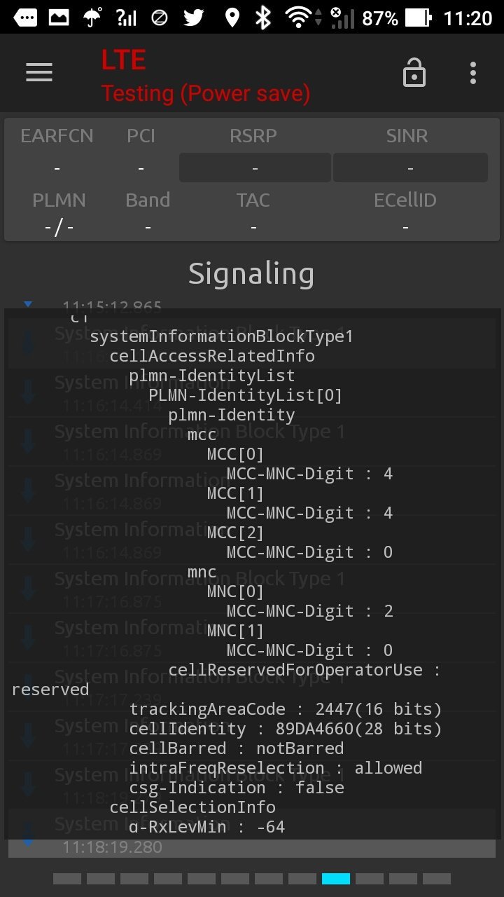Tap the Twitter notification icon in status bar
This screenshot has height=897, width=504.
point(194,18)
